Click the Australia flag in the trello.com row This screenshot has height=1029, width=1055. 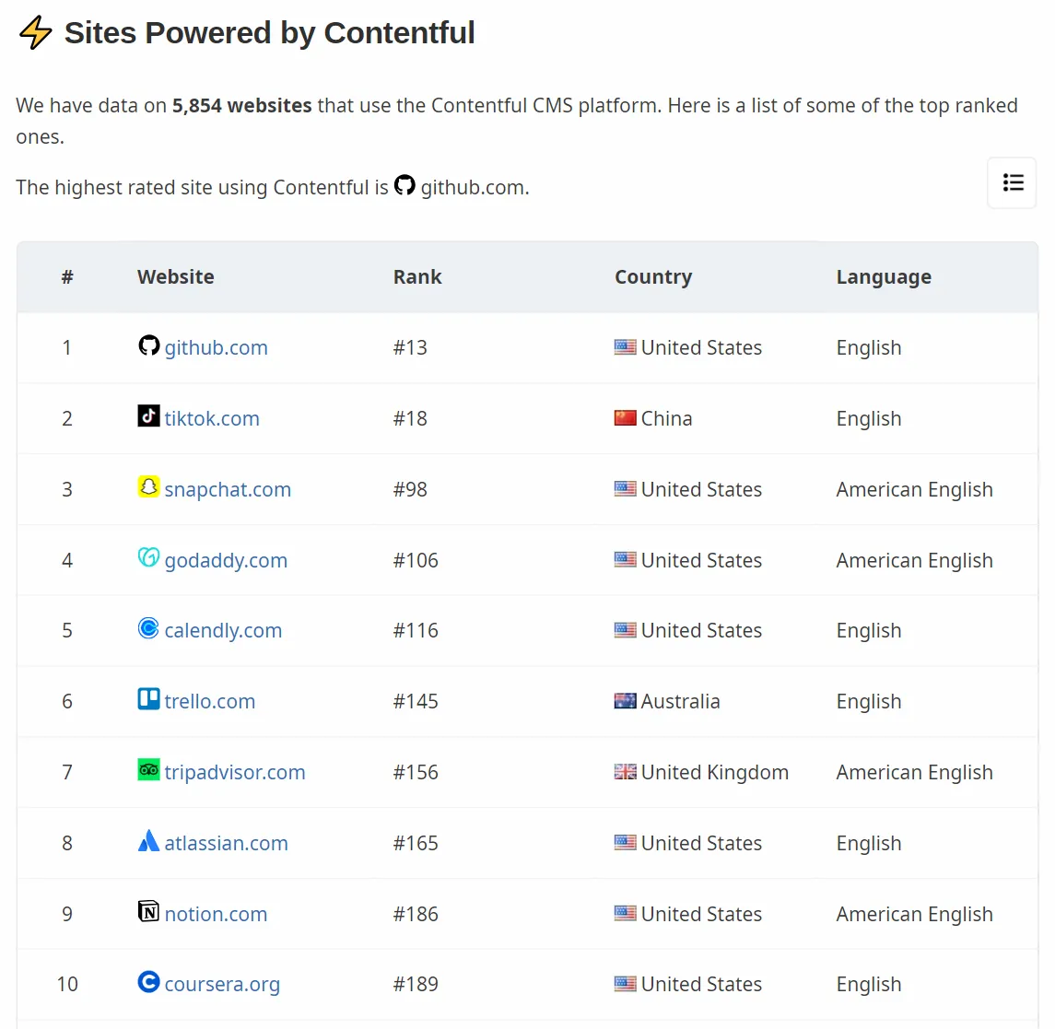pos(625,701)
